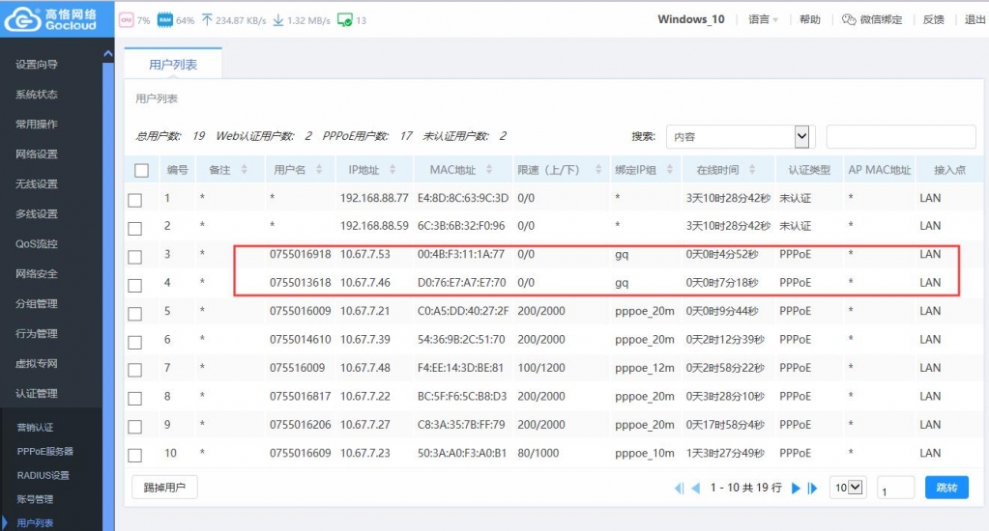The width and height of the screenshot is (989, 531).
Task: Click the WeChat binding icon
Action: pyautogui.click(x=849, y=19)
